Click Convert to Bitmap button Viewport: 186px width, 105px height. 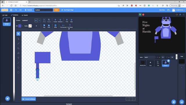click(29, 99)
